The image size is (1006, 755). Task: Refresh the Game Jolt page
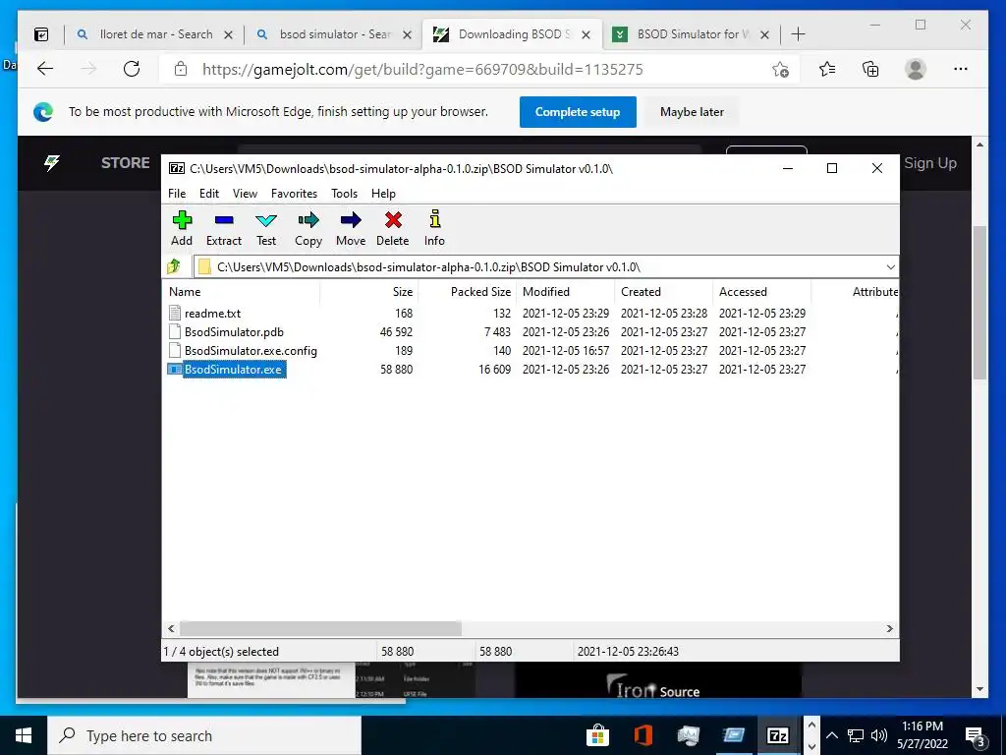(x=132, y=69)
